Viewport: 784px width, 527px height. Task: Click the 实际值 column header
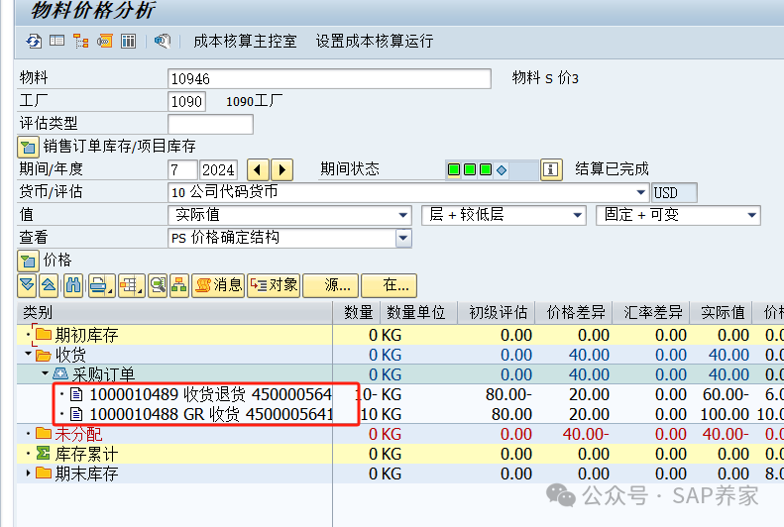pyautogui.click(x=721, y=313)
